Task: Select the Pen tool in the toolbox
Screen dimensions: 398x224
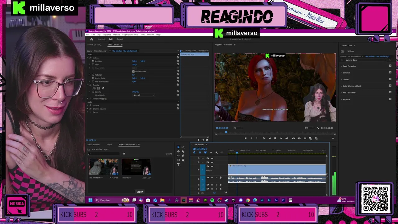Action: click(x=183, y=156)
